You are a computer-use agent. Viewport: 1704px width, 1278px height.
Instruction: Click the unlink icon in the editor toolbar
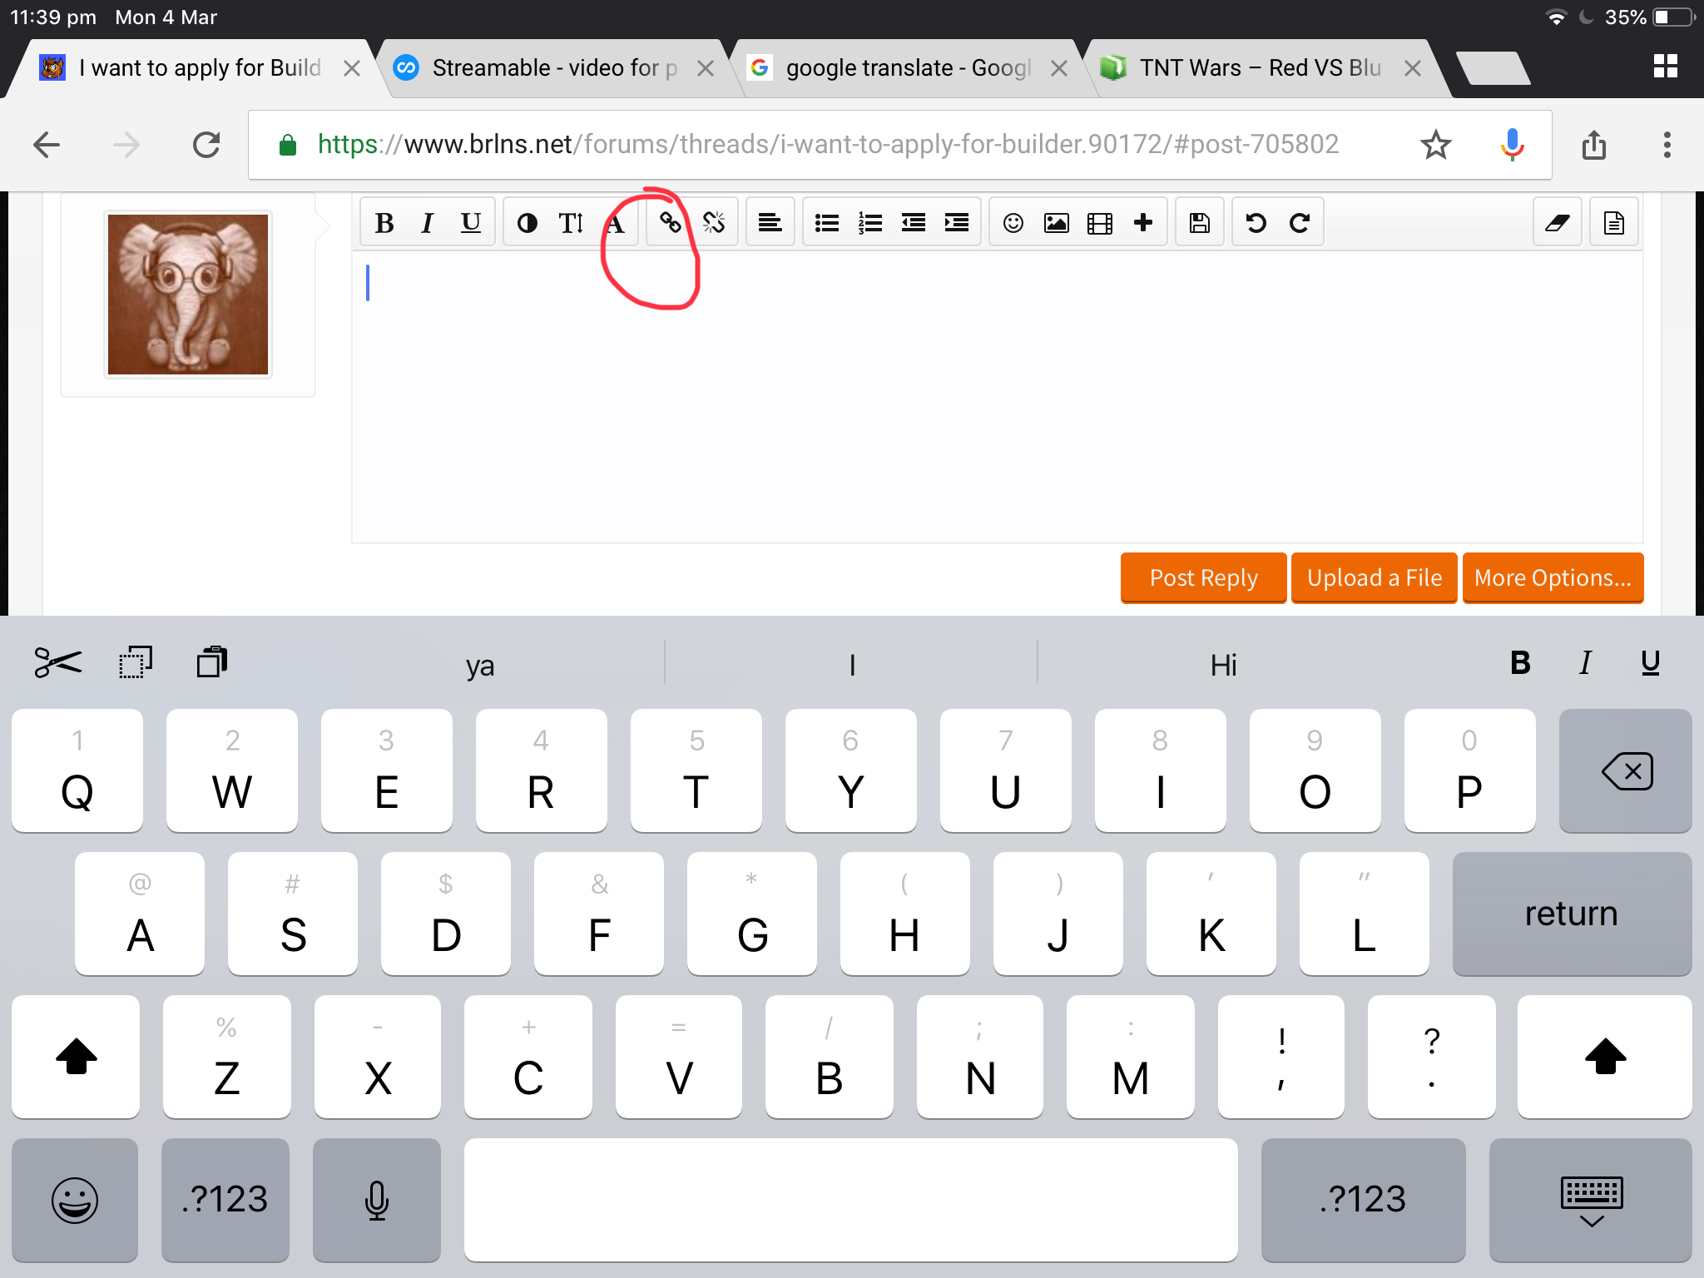[x=714, y=222]
